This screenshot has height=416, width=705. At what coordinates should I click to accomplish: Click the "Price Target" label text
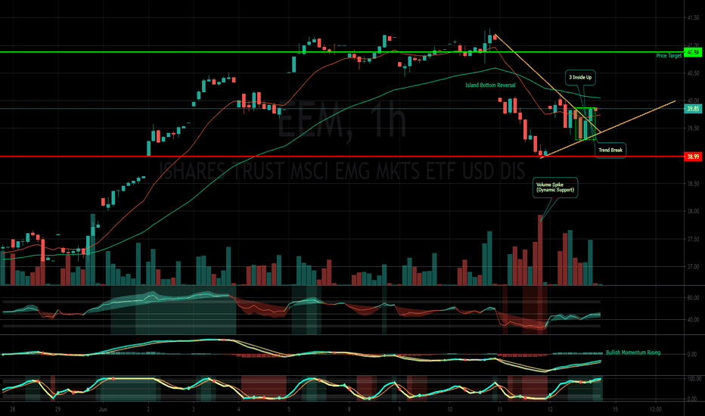(669, 56)
